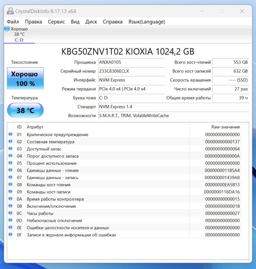
Task: Click status orb for attribute 08 row
Action: [11, 184]
